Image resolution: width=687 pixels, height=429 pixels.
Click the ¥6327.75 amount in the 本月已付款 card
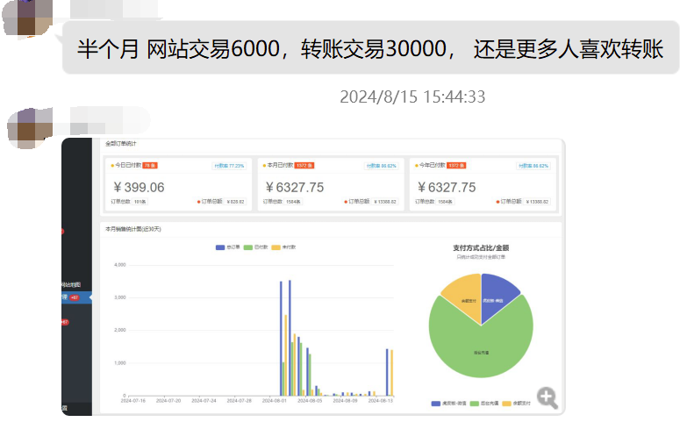(x=293, y=187)
